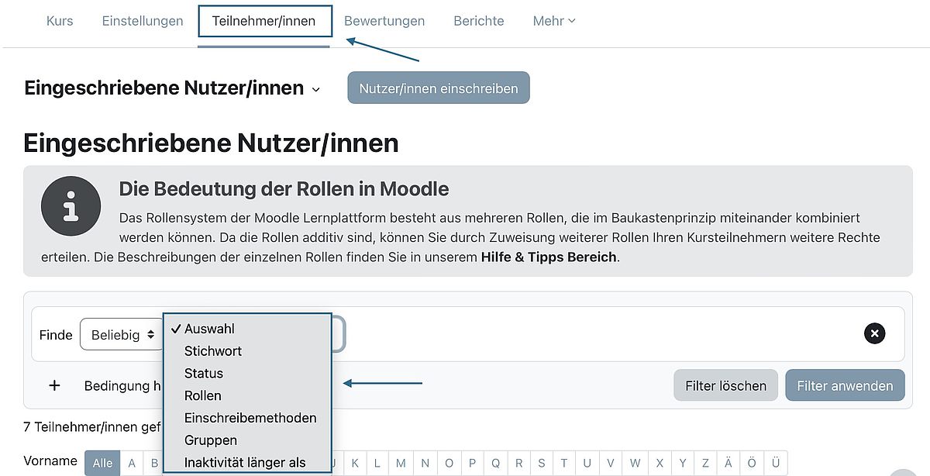Screen dimensions: 930x476
Task: Open the Eingeschriebene Nutzer/innen page selector
Action: coord(172,88)
